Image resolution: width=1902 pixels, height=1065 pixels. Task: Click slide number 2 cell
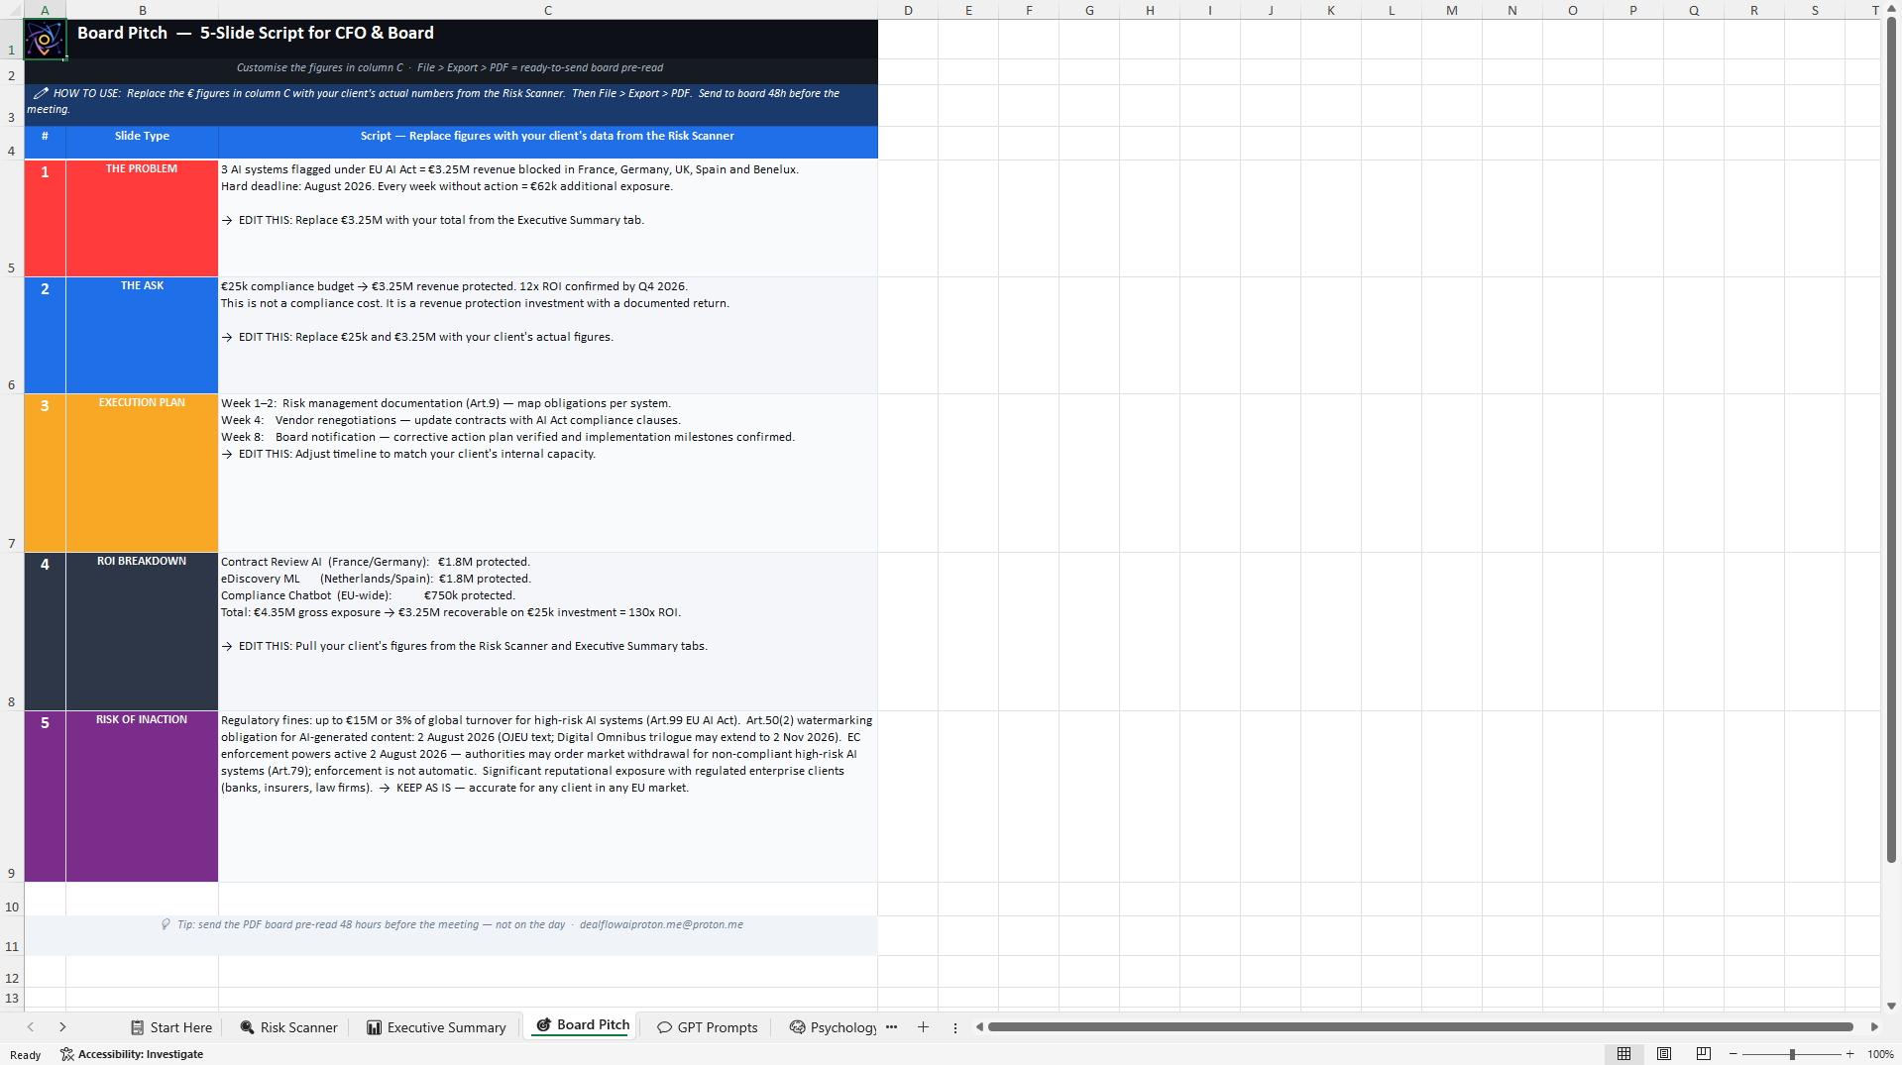pyautogui.click(x=45, y=335)
